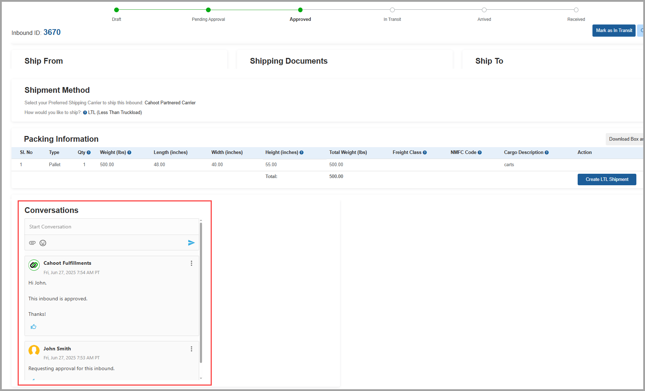
Task: Click Mark as In Transit button
Action: pyautogui.click(x=614, y=31)
